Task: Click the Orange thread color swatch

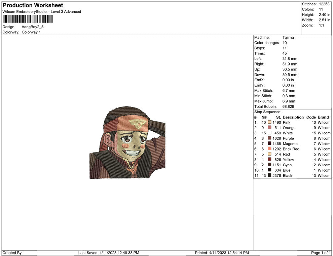Action: 269,127
